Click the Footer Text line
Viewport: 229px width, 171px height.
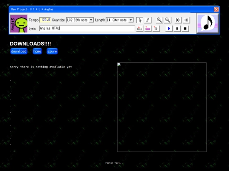pos(113,163)
